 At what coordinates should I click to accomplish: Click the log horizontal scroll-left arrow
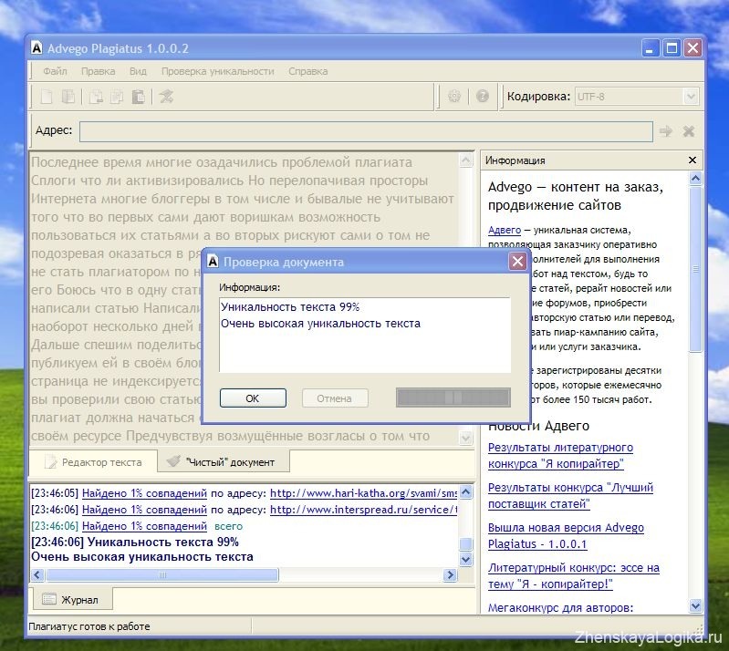38,575
